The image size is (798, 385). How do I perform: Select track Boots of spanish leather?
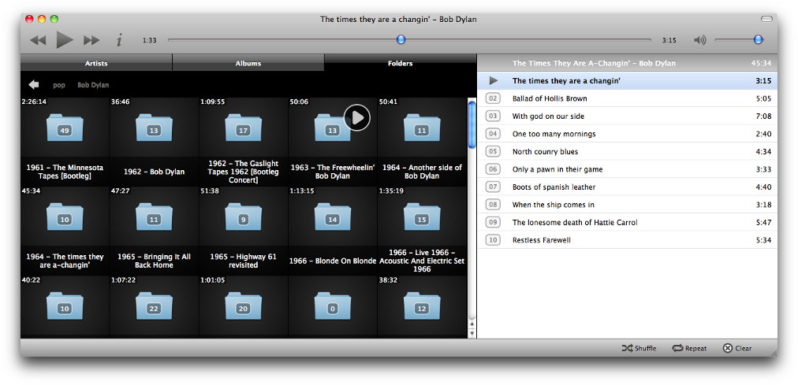click(x=628, y=187)
